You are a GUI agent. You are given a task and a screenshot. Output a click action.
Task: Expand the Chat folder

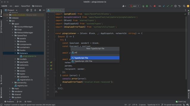tap(12, 29)
